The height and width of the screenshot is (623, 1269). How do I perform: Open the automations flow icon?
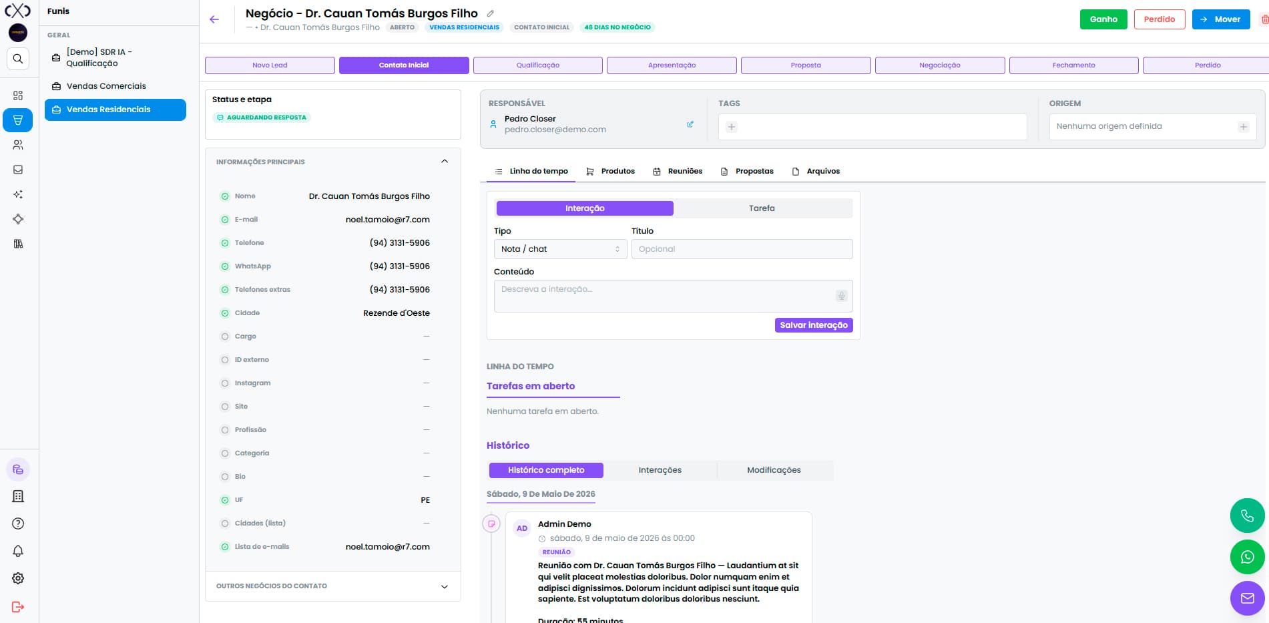coord(18,219)
